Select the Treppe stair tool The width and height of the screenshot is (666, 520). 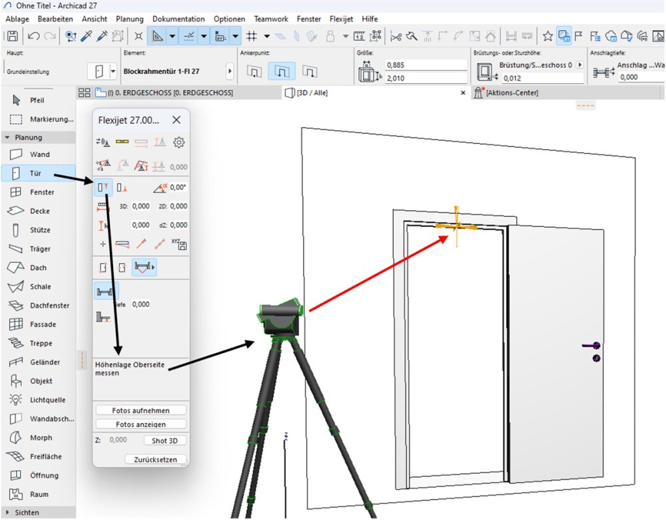click(38, 343)
